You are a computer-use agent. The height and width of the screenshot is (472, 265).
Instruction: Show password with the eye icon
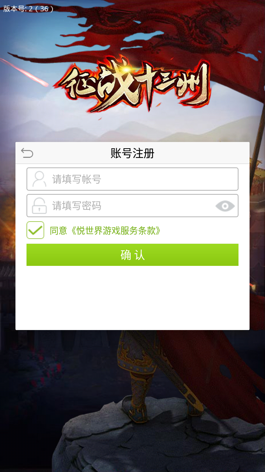[225, 206]
